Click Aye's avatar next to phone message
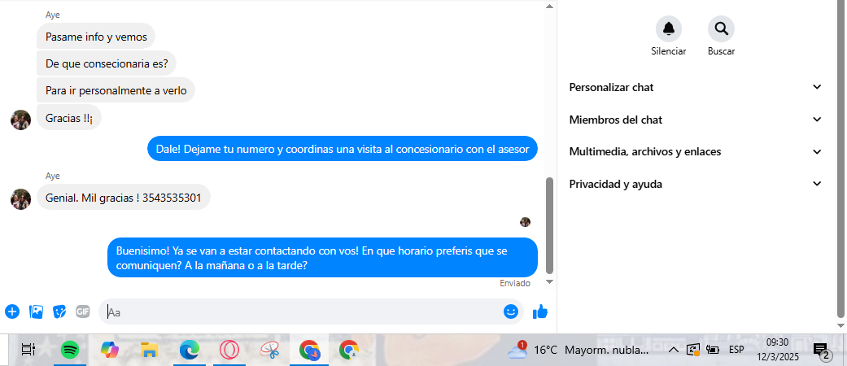 click(20, 198)
